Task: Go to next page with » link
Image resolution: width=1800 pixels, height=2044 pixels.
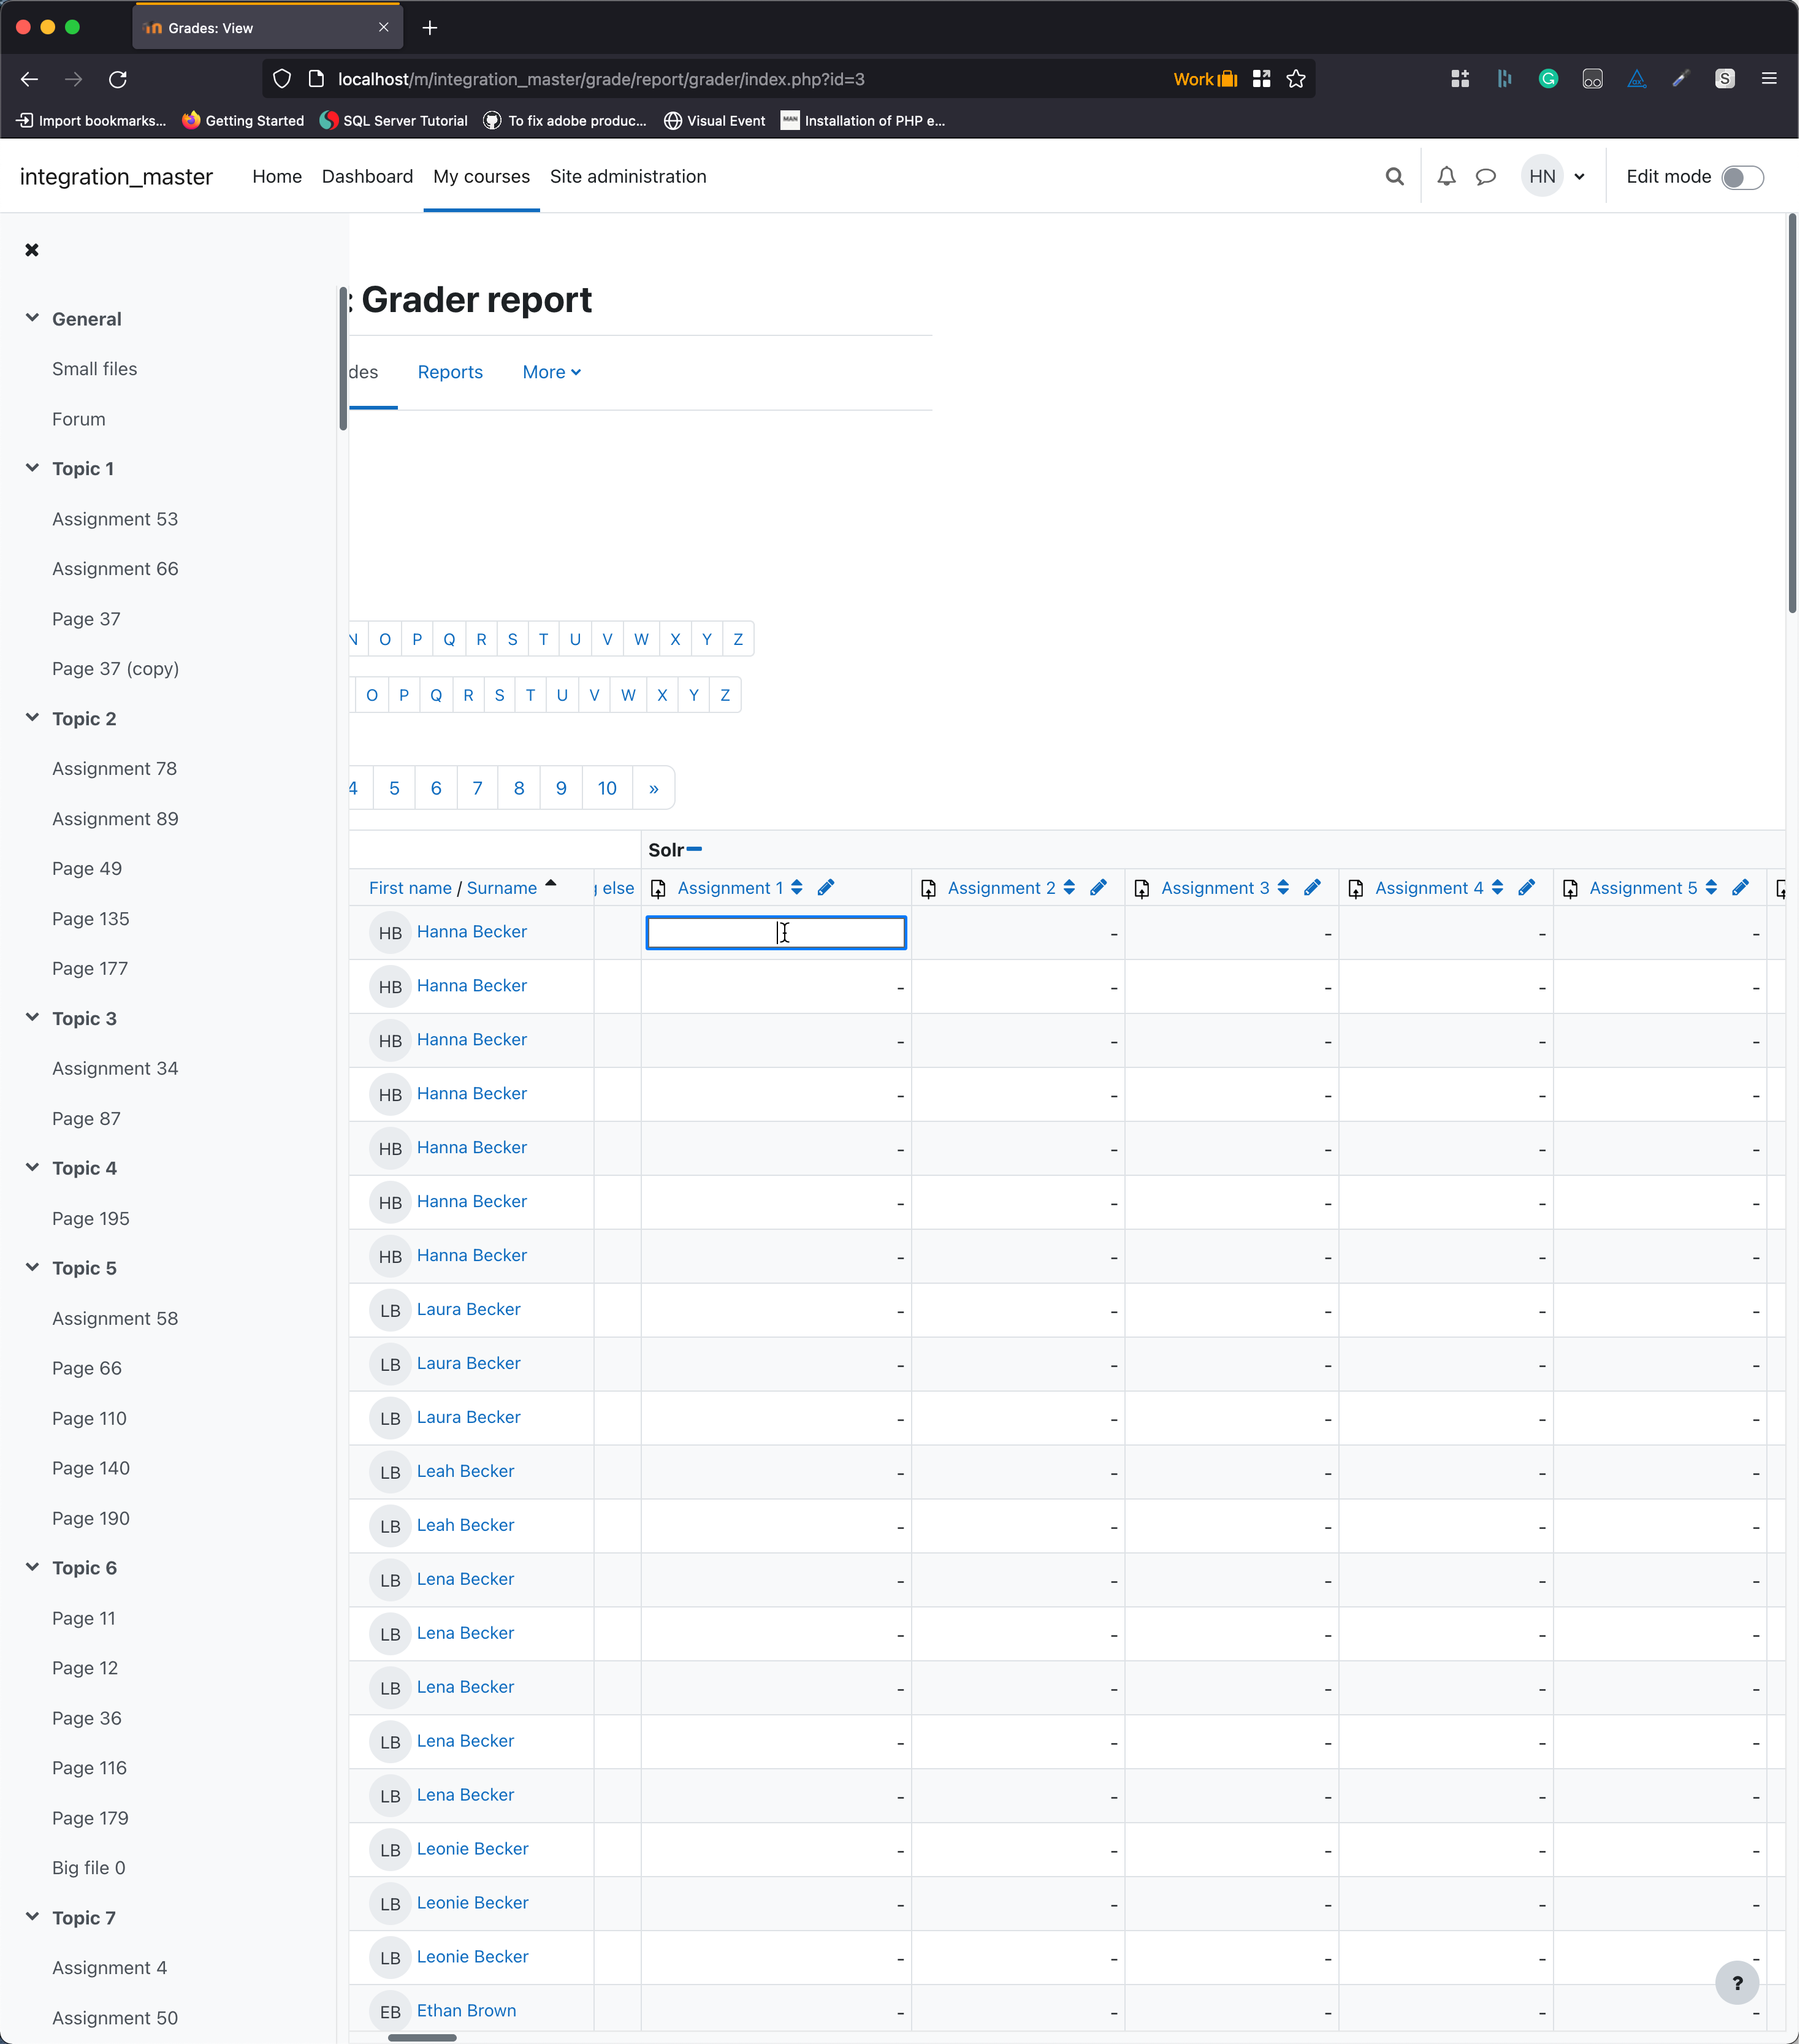Action: [654, 788]
